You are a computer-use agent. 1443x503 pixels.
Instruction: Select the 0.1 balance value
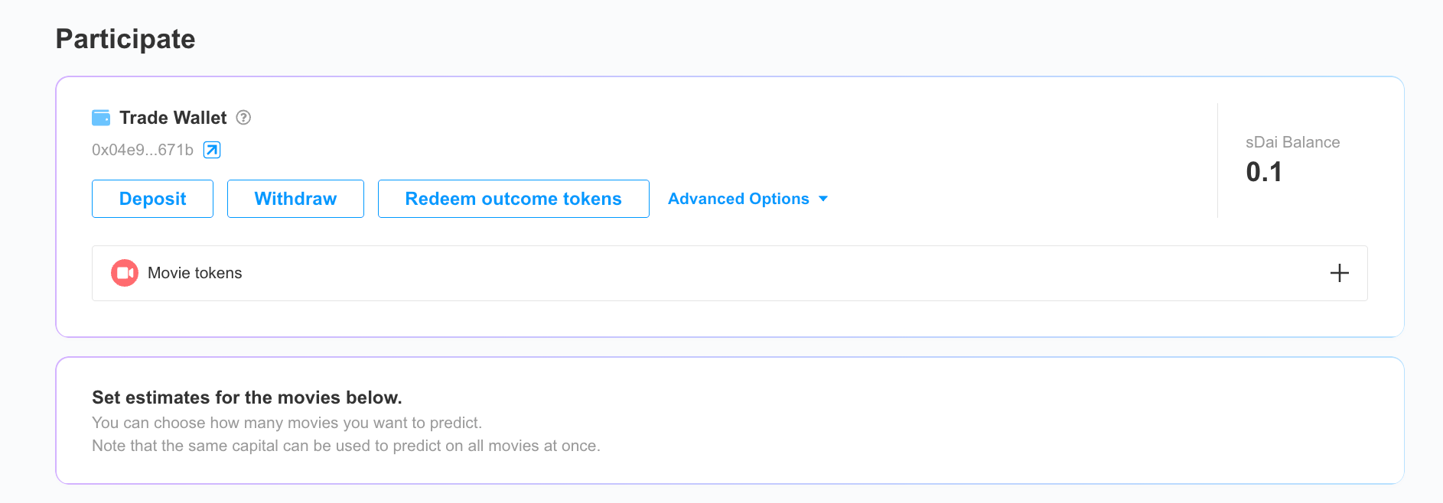point(1264,172)
